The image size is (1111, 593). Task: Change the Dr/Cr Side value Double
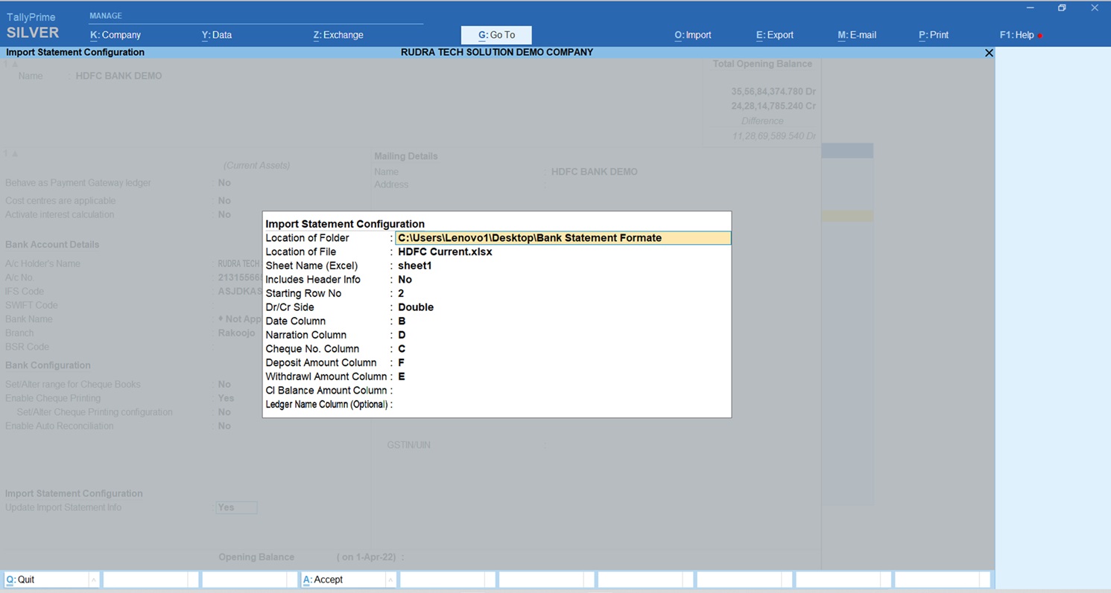(416, 307)
